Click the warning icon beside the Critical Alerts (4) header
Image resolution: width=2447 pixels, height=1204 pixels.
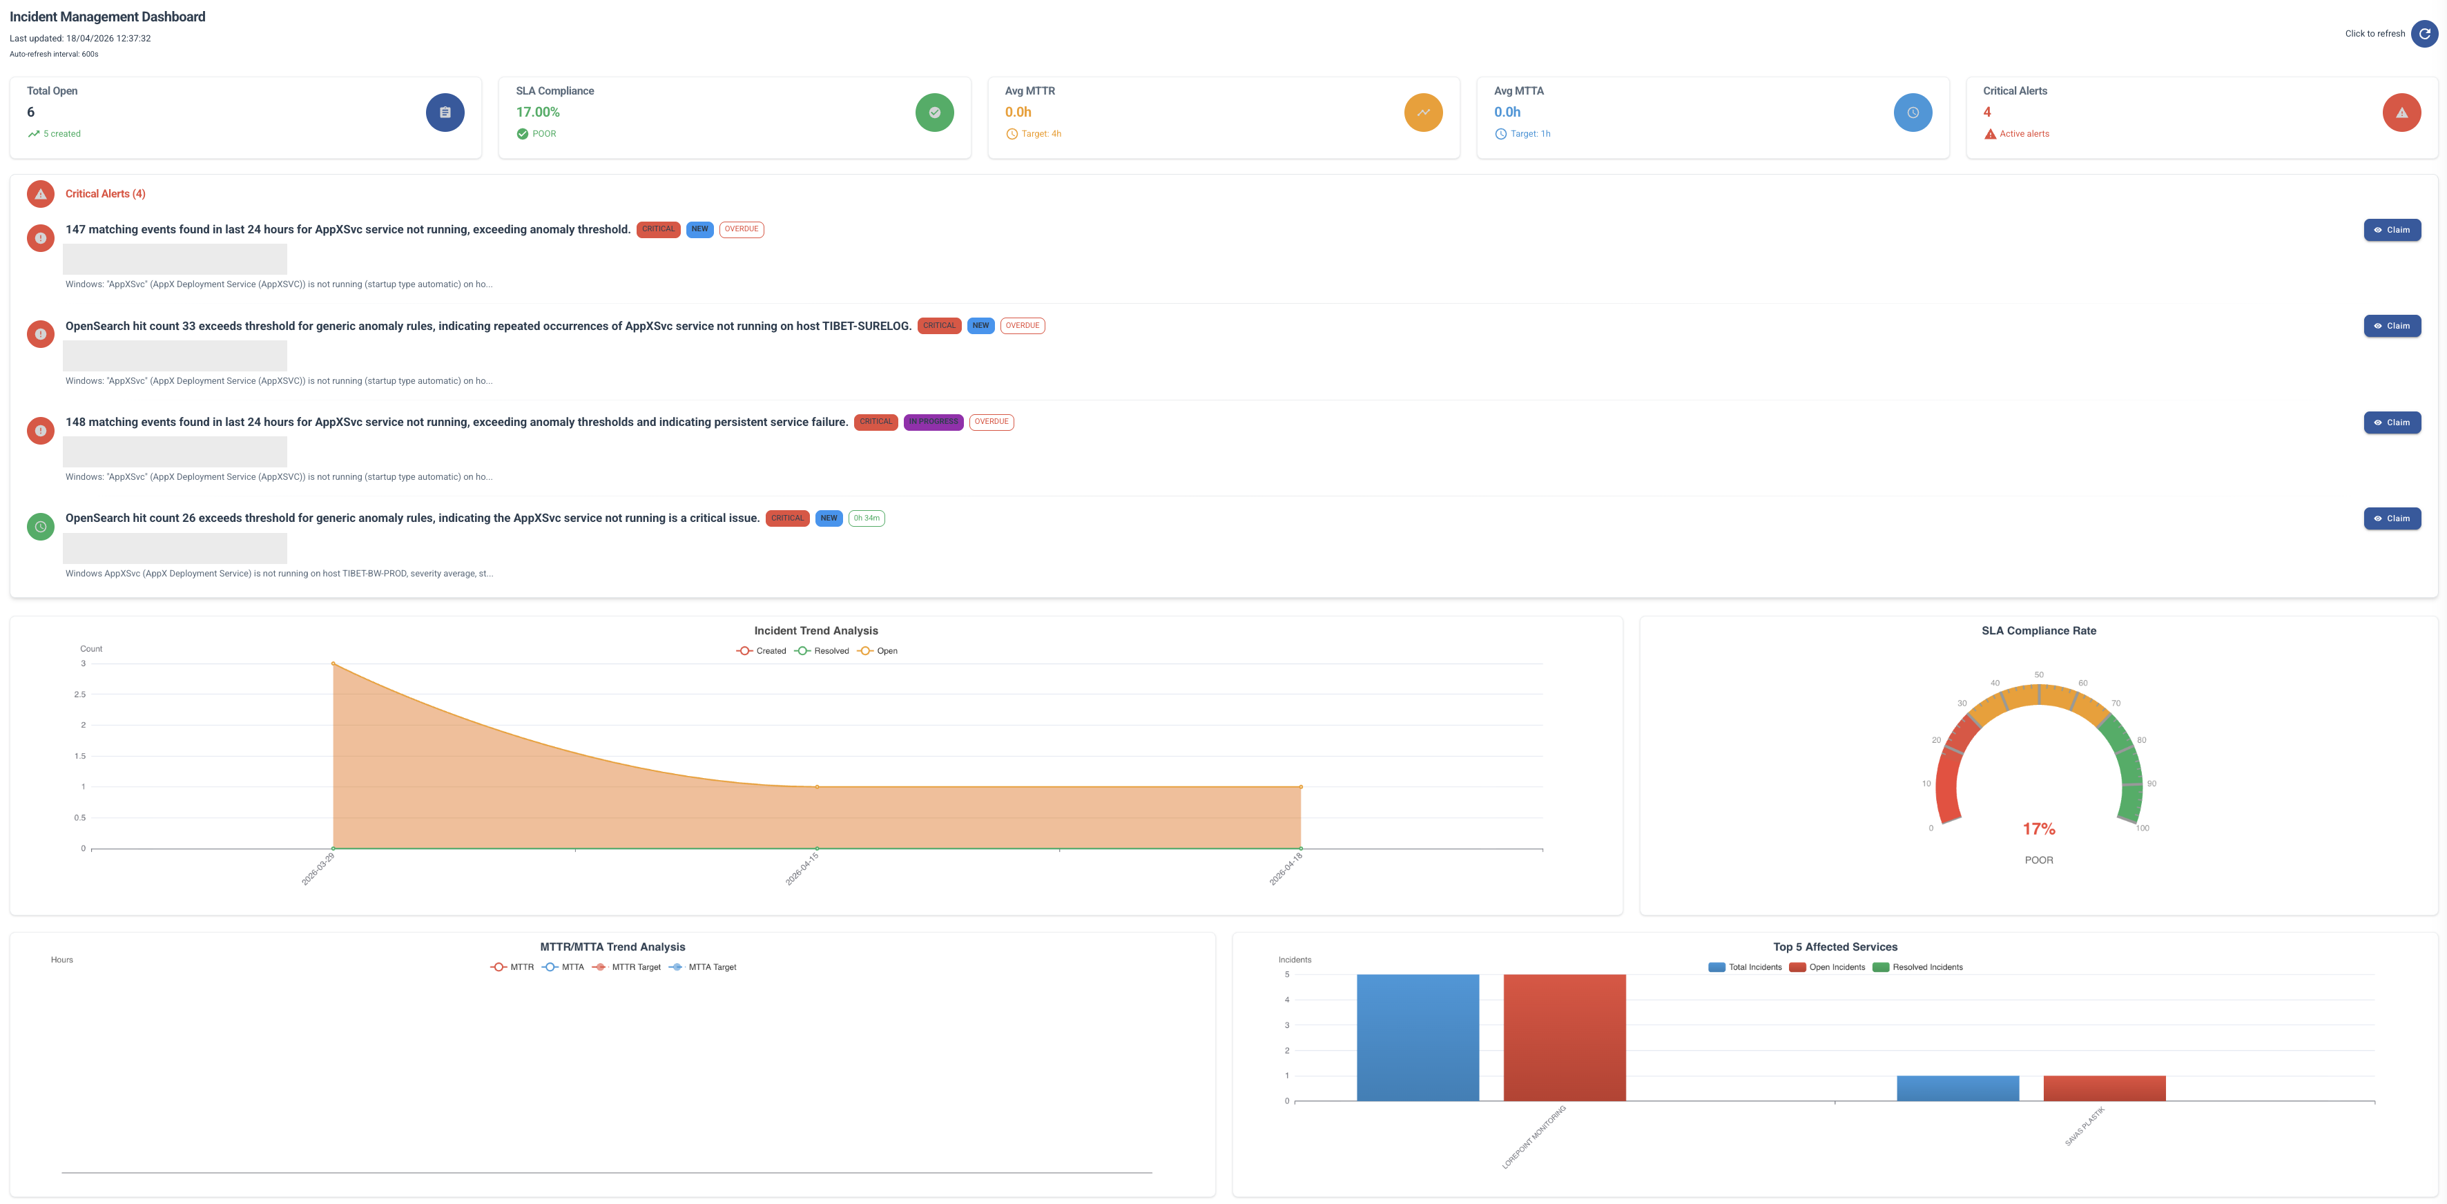(x=40, y=194)
